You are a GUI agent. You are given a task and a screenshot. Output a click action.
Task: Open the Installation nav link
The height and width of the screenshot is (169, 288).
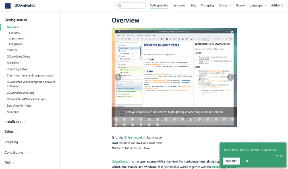click(179, 6)
